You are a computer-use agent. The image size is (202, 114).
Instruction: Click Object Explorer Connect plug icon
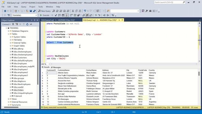coord(13,24)
